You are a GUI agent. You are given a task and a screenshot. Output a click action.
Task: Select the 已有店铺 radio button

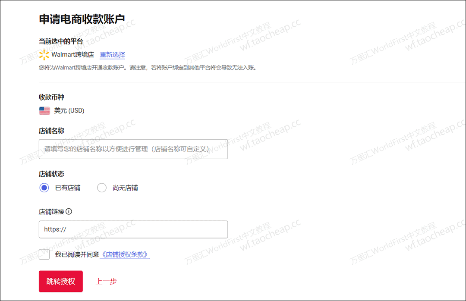tap(44, 188)
